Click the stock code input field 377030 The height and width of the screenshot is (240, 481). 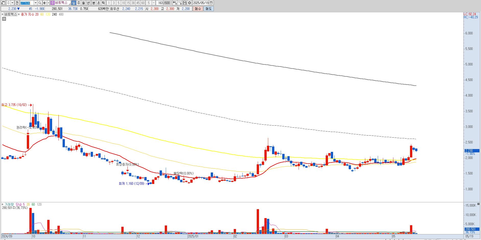point(27,3)
